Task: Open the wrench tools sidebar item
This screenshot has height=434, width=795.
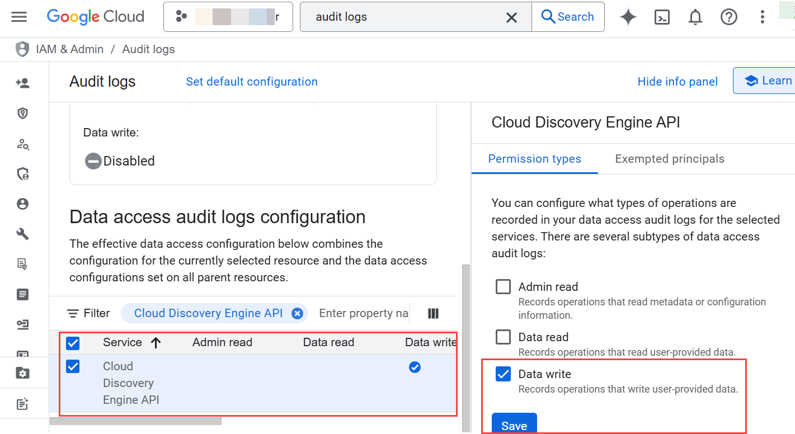Action: [23, 234]
